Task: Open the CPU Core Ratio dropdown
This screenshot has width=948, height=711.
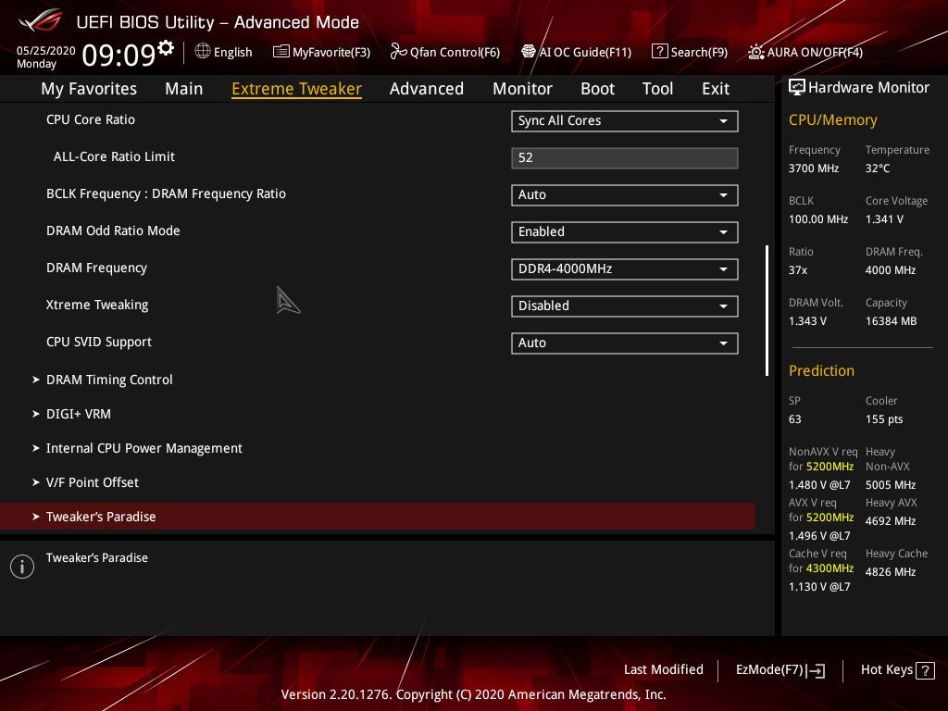Action: 625,121
